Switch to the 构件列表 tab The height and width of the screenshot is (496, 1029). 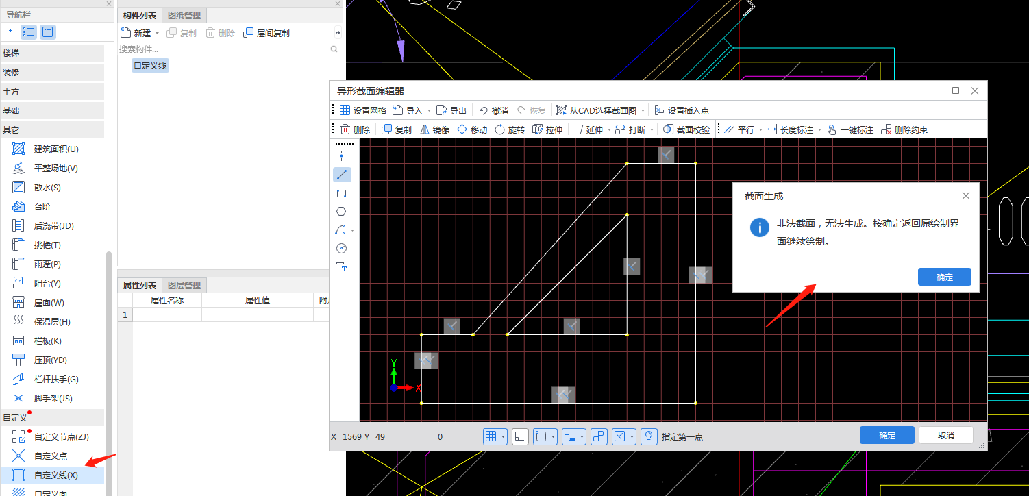pos(140,15)
